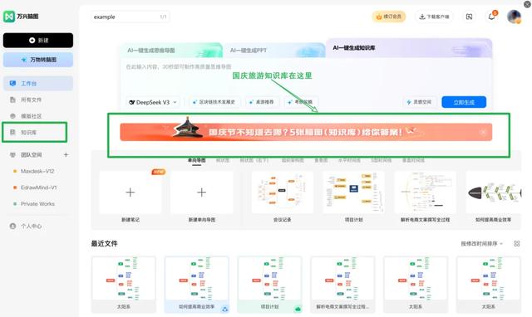The width and height of the screenshot is (532, 317).
Task: Open notifications bell icon
Action: [x=491, y=17]
